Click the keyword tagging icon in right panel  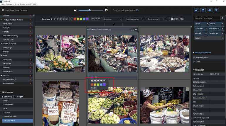(197, 10)
